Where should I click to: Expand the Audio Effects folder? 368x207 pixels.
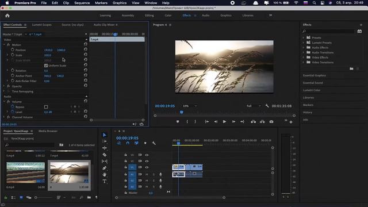pos(303,47)
